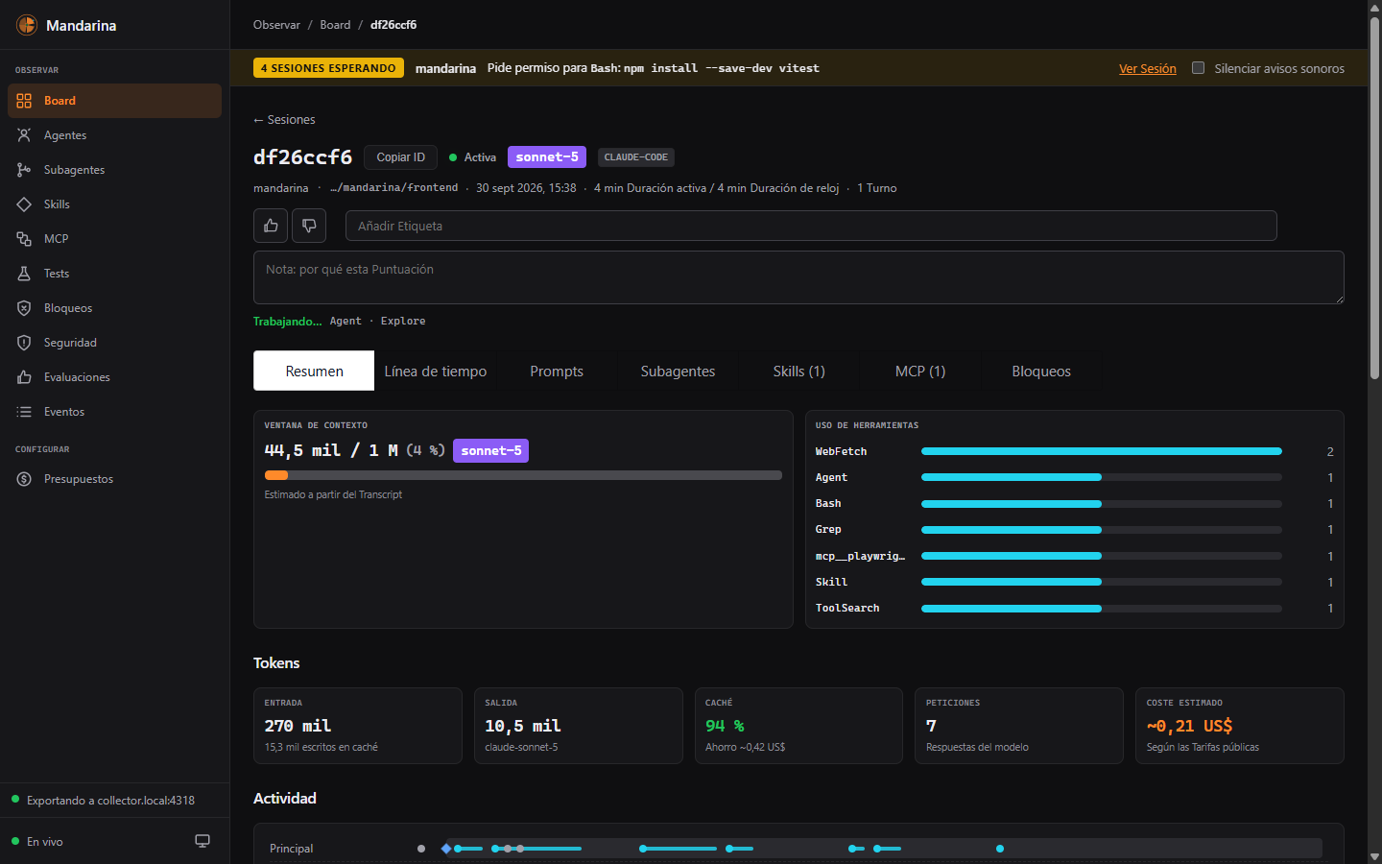
Task: Click into the Nota puntuación text area
Action: [x=798, y=277]
